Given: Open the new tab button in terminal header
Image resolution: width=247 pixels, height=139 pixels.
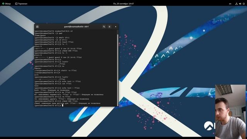Looking at the screenshot, I should tap(37, 27).
